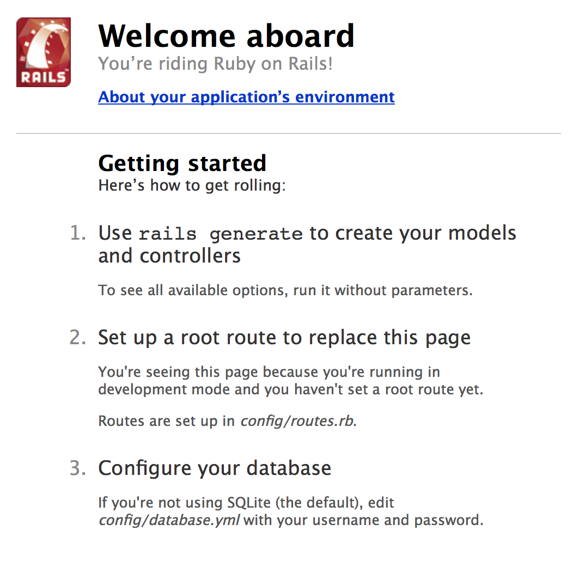Image resolution: width=573 pixels, height=561 pixels.
Task: Click 'Here's how to get rolling' text
Action: point(192,185)
